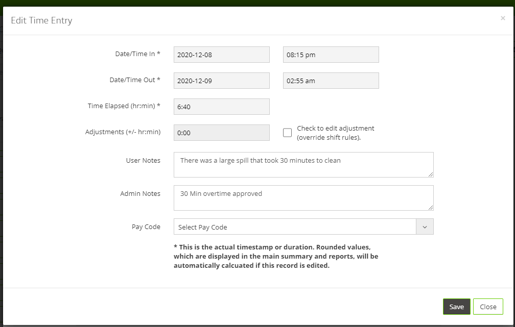This screenshot has width=515, height=327.
Task: Save the time entry
Action: coord(456,307)
